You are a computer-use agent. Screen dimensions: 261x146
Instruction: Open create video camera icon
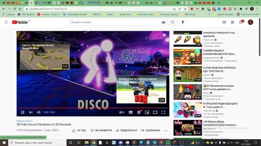click(x=224, y=22)
